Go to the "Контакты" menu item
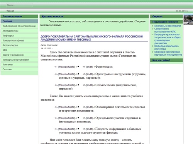The height and width of the screenshot is (144, 193). point(19,65)
